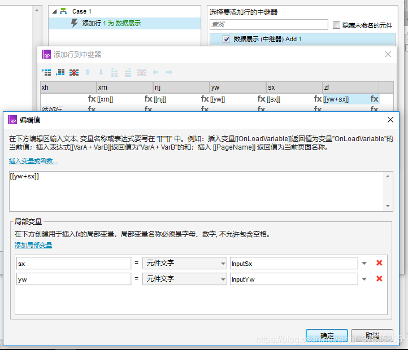The width and height of the screenshot is (408, 350).
Task: Click the yw column header
Action: pyautogui.click(x=238, y=88)
